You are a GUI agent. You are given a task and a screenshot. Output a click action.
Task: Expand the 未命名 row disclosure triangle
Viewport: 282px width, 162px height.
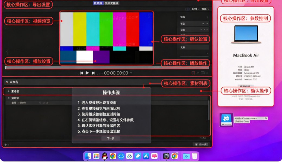coord(8,91)
